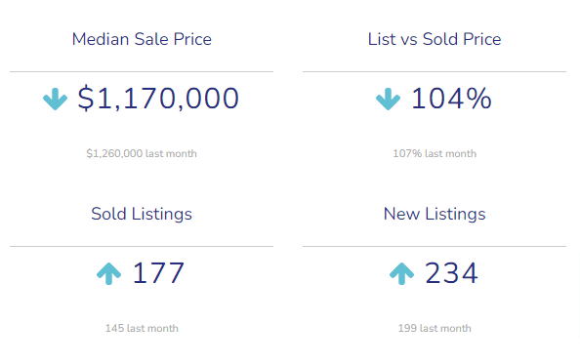Image resolution: width=580 pixels, height=364 pixels.
Task: Click the 199 last month text
Action: click(435, 328)
